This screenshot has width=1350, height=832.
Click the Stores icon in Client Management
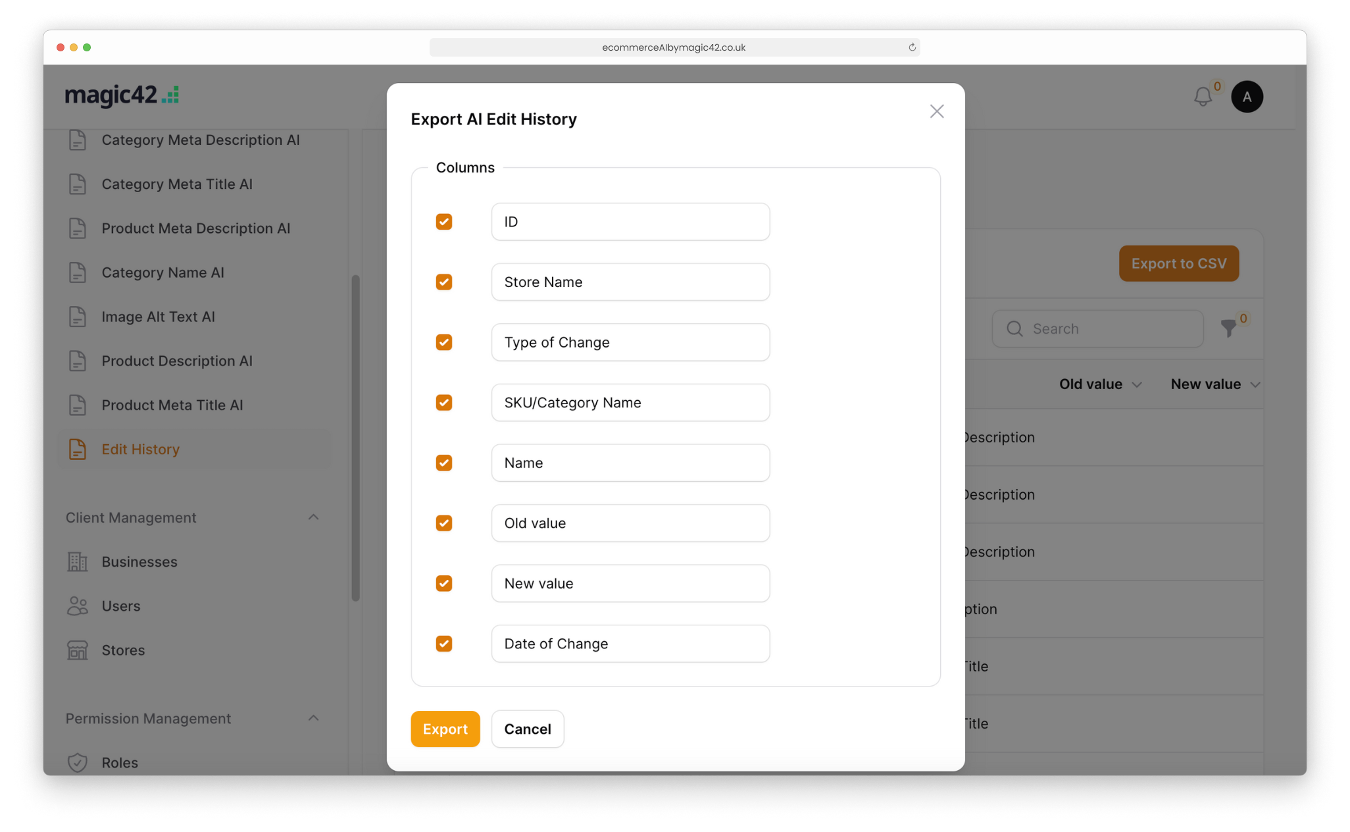point(78,650)
